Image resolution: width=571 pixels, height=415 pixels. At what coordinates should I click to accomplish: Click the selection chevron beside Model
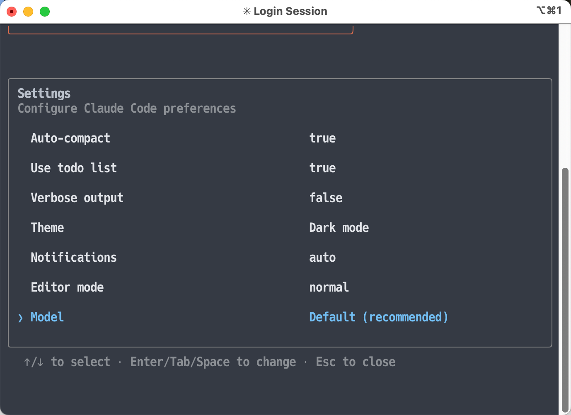21,318
